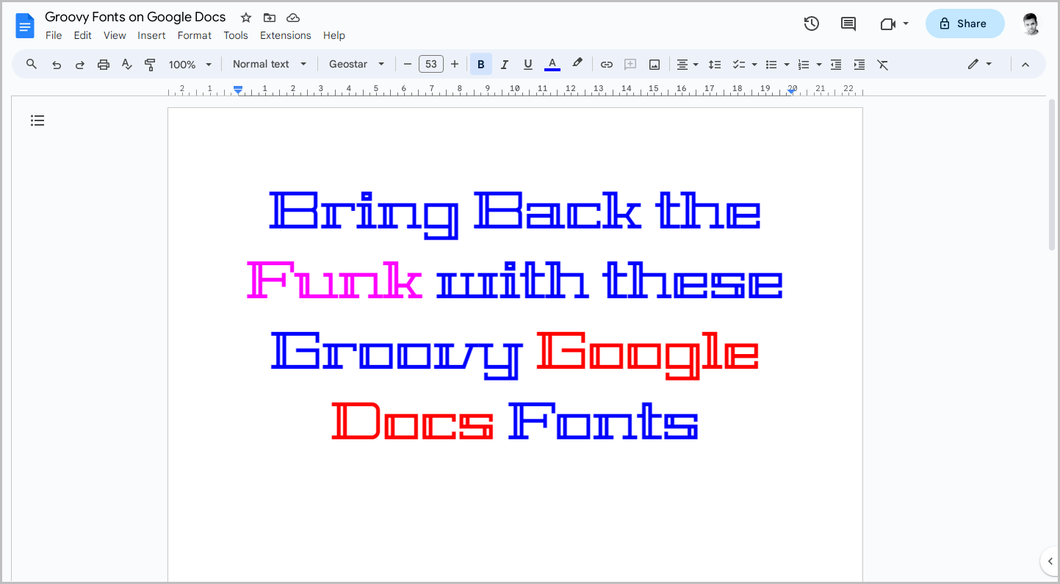
Task: Click the print icon
Action: [103, 64]
